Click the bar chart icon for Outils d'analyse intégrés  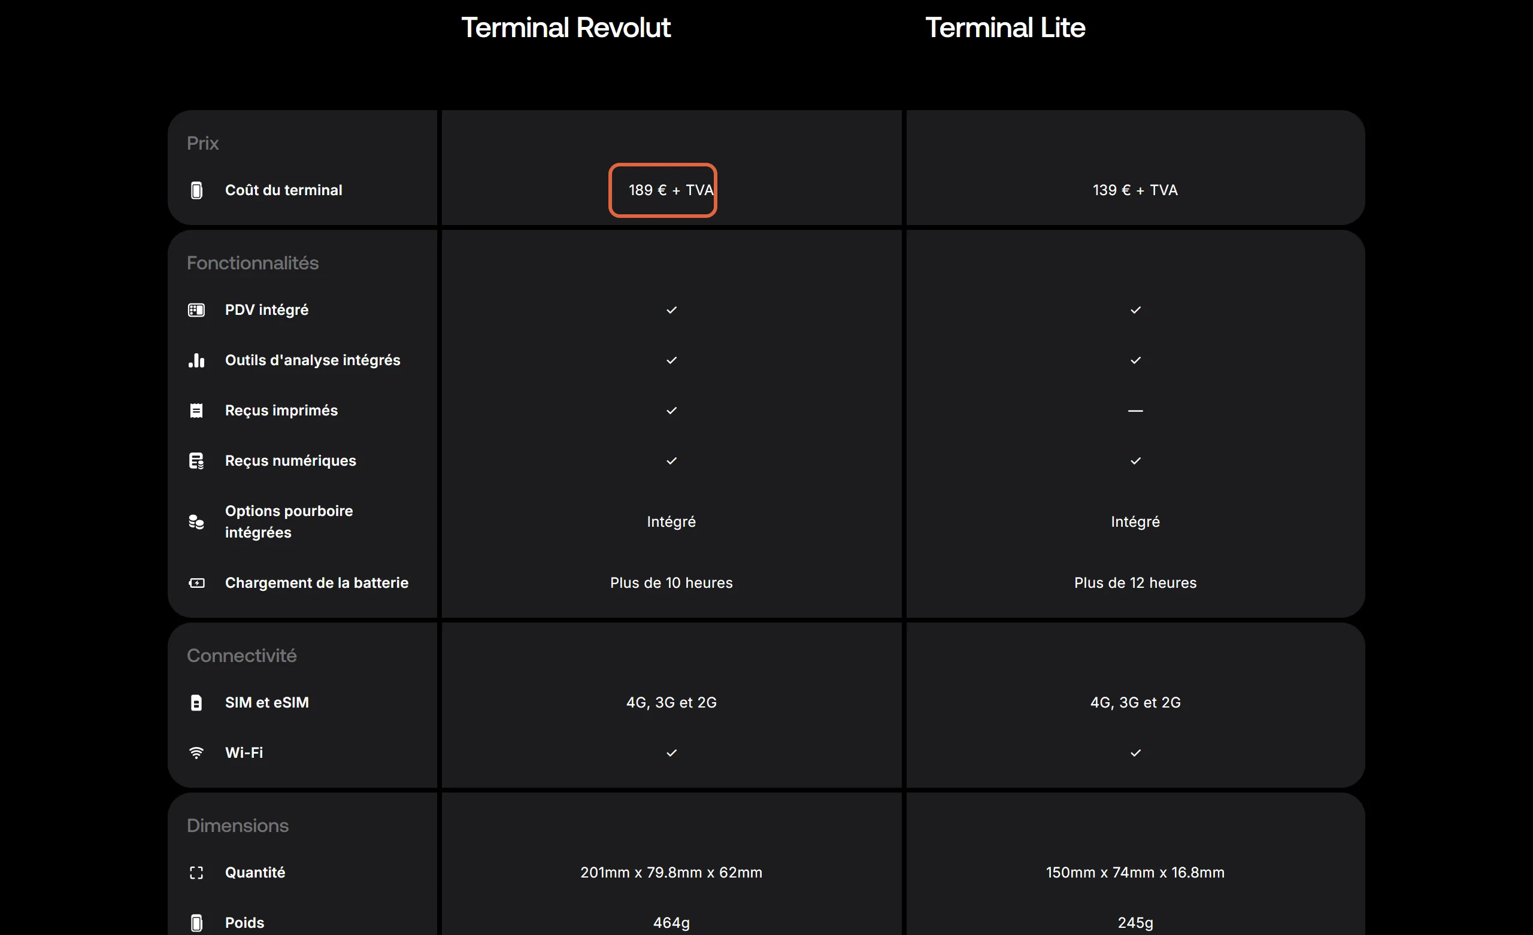pyautogui.click(x=196, y=360)
